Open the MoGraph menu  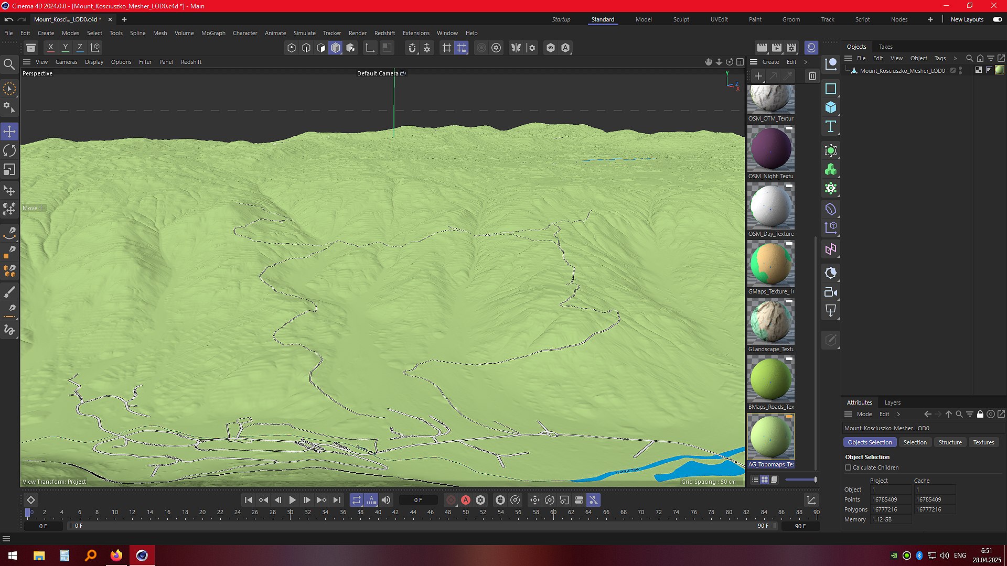(x=213, y=33)
